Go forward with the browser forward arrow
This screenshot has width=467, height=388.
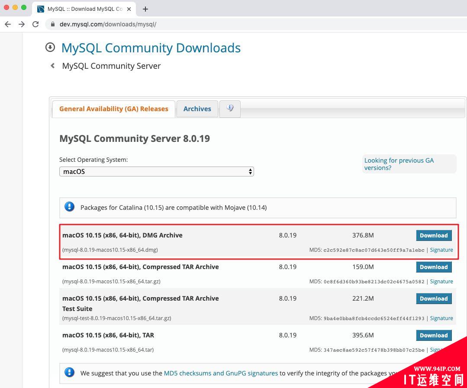pyautogui.click(x=22, y=24)
